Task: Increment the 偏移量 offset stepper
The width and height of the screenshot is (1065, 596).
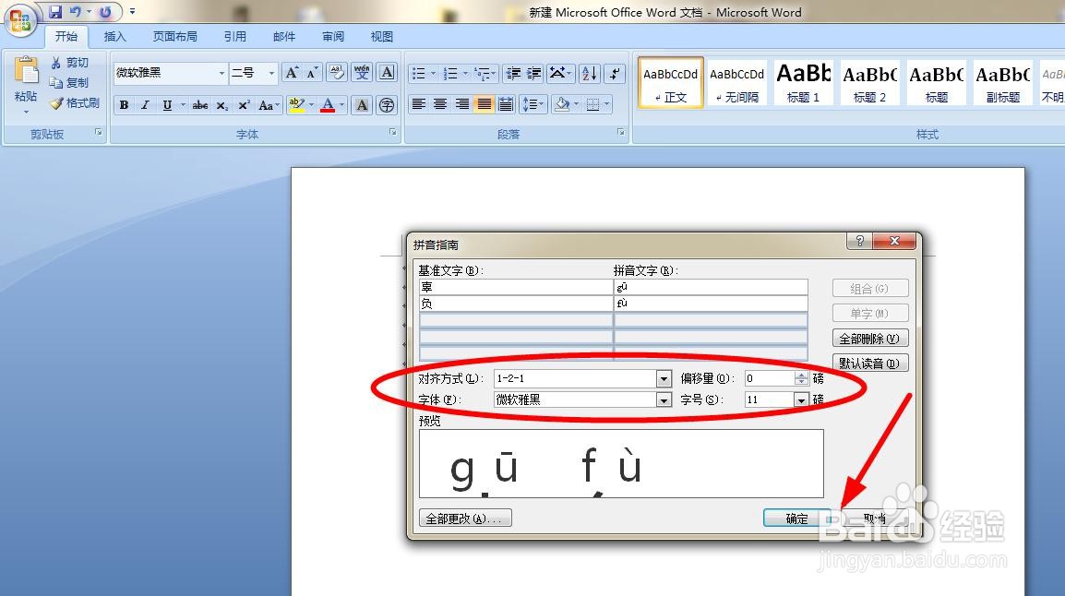Action: click(x=800, y=375)
